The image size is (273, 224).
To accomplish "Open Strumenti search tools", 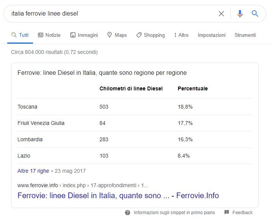I will tap(245, 35).
